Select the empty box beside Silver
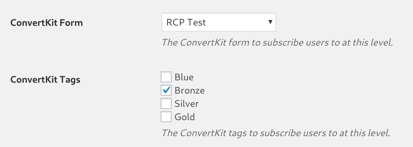The width and height of the screenshot is (413, 147). tap(166, 103)
